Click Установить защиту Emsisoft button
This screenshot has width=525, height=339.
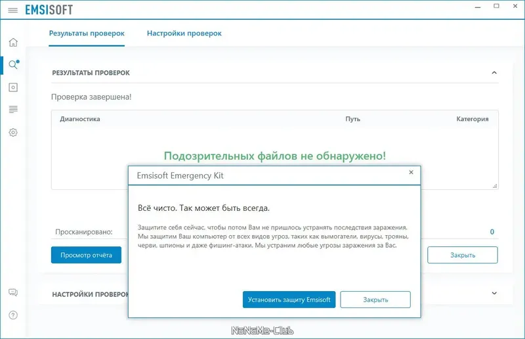(289, 300)
